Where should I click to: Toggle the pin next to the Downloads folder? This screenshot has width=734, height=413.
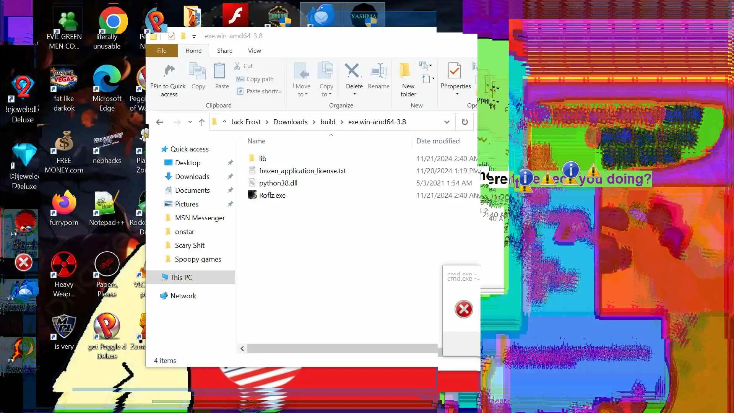pos(230,177)
